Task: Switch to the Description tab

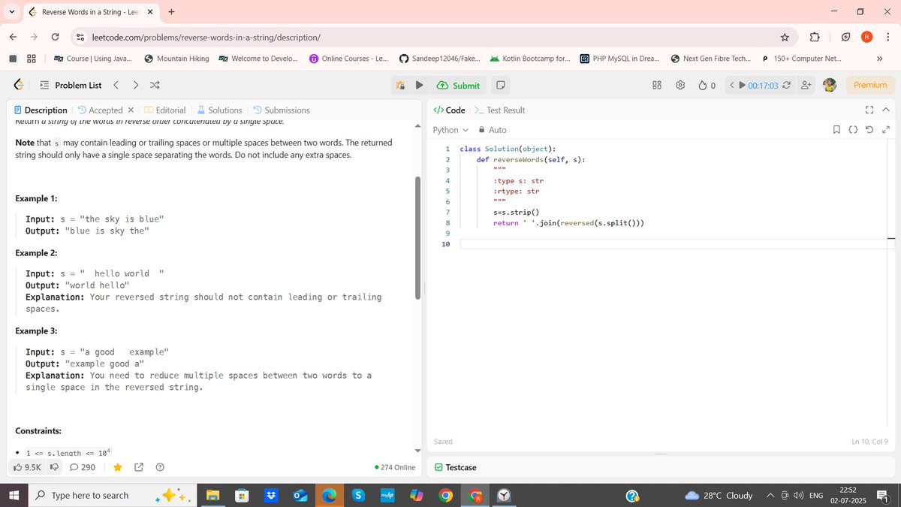Action: (41, 110)
